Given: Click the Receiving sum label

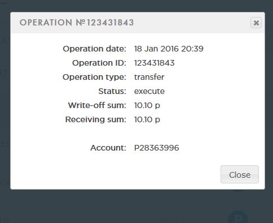Looking at the screenshot, I should pos(95,119).
